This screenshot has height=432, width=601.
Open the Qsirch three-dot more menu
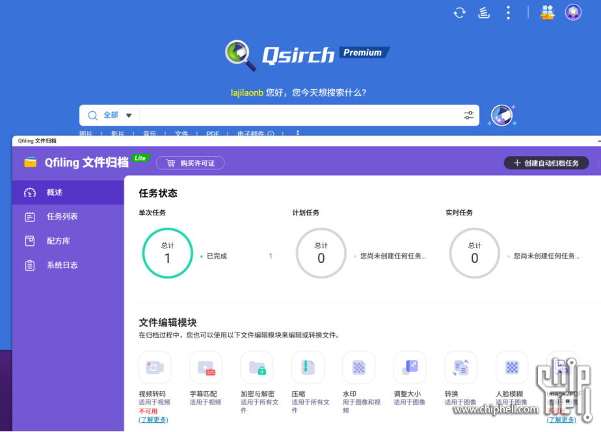tap(508, 12)
